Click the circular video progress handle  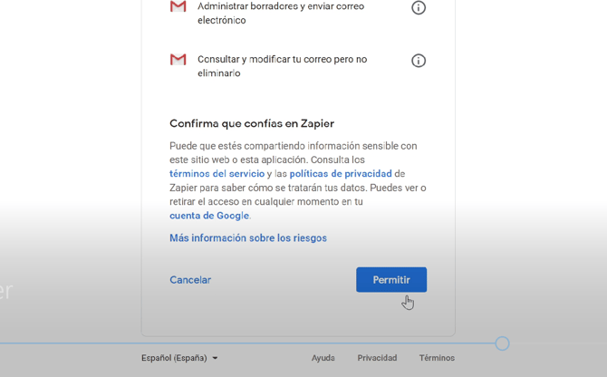503,343
